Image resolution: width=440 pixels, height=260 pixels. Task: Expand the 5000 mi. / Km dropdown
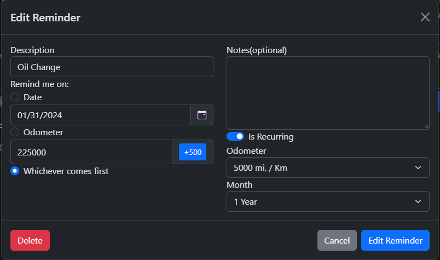click(328, 167)
